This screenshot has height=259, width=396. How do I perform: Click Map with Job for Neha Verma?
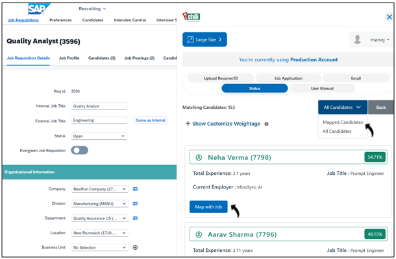click(x=208, y=207)
